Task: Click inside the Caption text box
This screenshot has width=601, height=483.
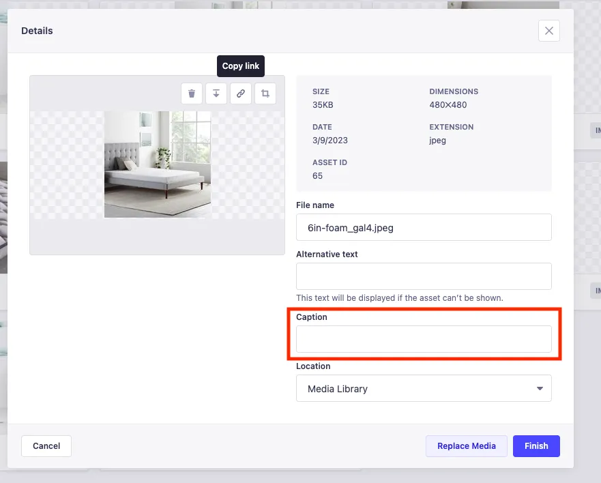Action: tap(423, 339)
